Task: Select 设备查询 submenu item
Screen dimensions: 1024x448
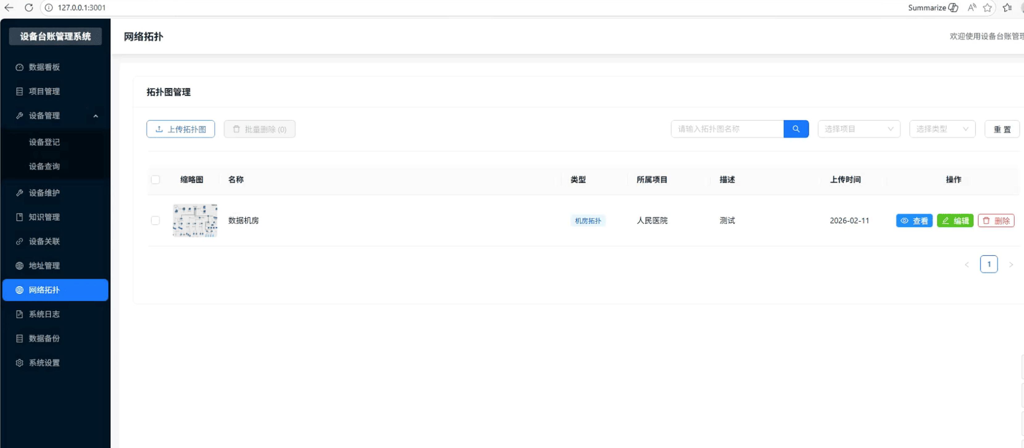Action: click(x=55, y=166)
